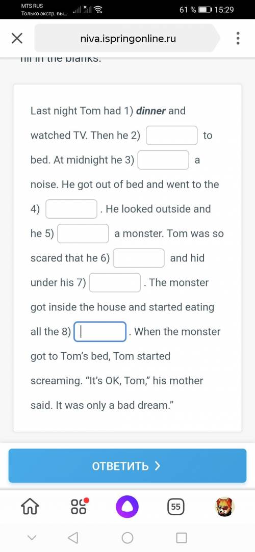Collapse navigation bar with down chevron

point(32,538)
